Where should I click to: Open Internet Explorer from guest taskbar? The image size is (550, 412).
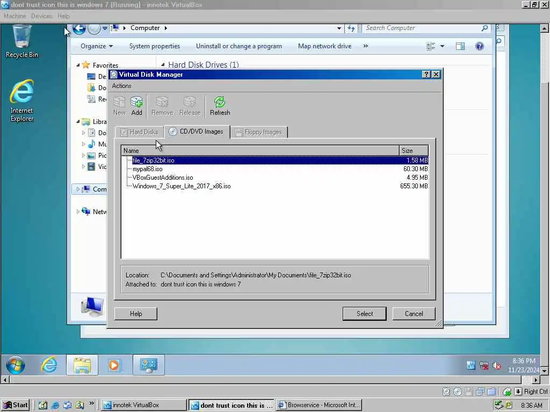point(49,365)
